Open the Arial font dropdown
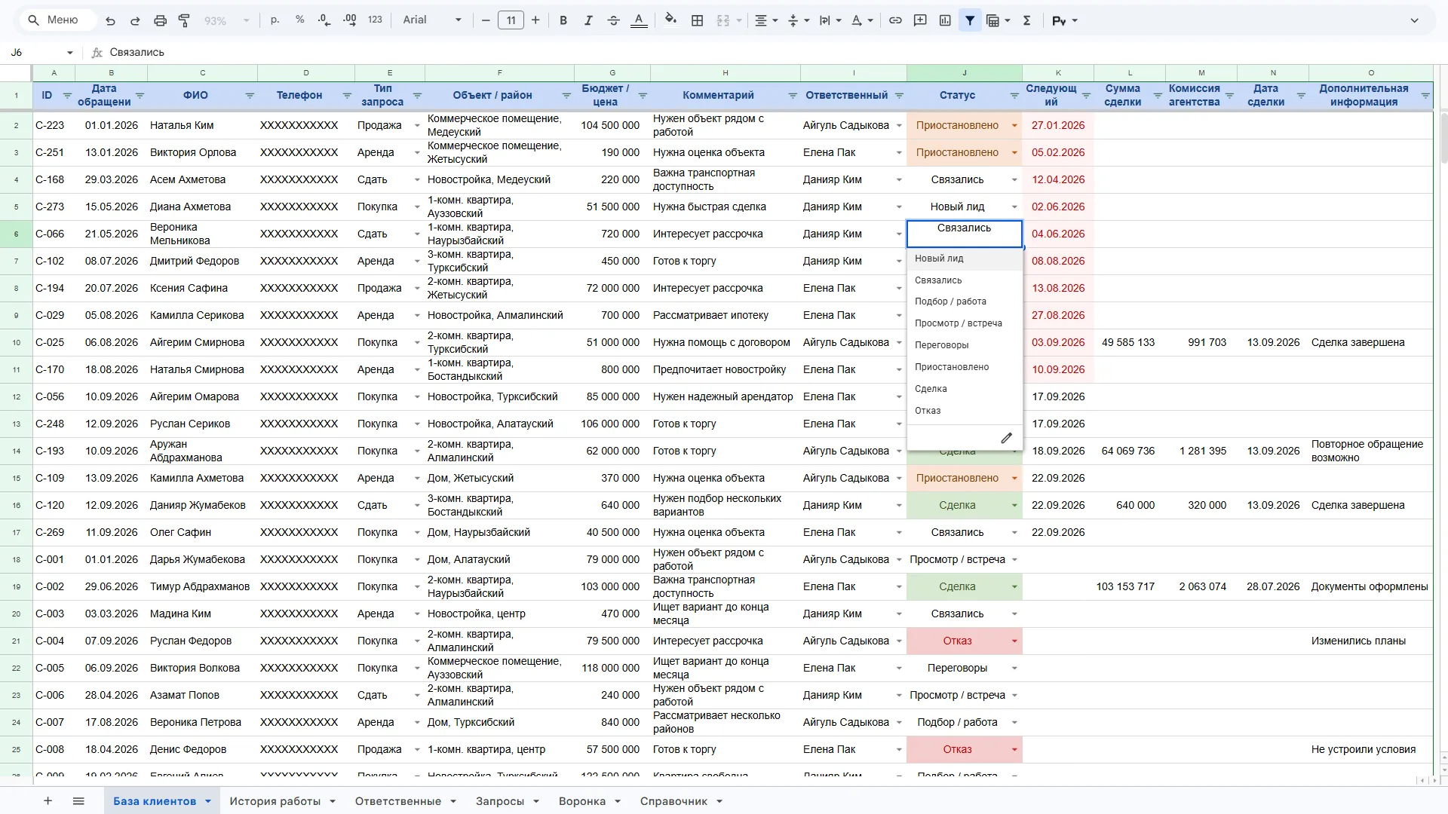The height and width of the screenshot is (814, 1448). click(x=431, y=20)
